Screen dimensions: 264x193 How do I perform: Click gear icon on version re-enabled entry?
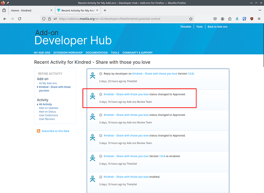click(x=101, y=156)
